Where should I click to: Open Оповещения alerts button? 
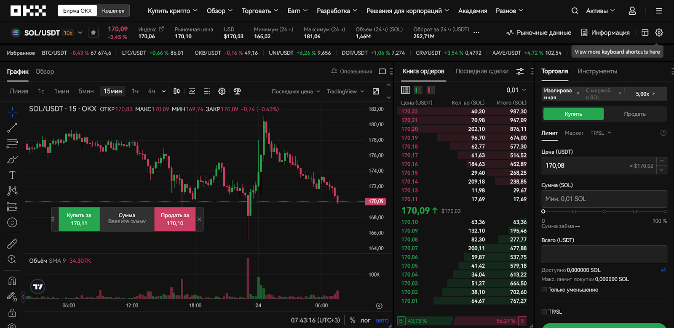(352, 72)
